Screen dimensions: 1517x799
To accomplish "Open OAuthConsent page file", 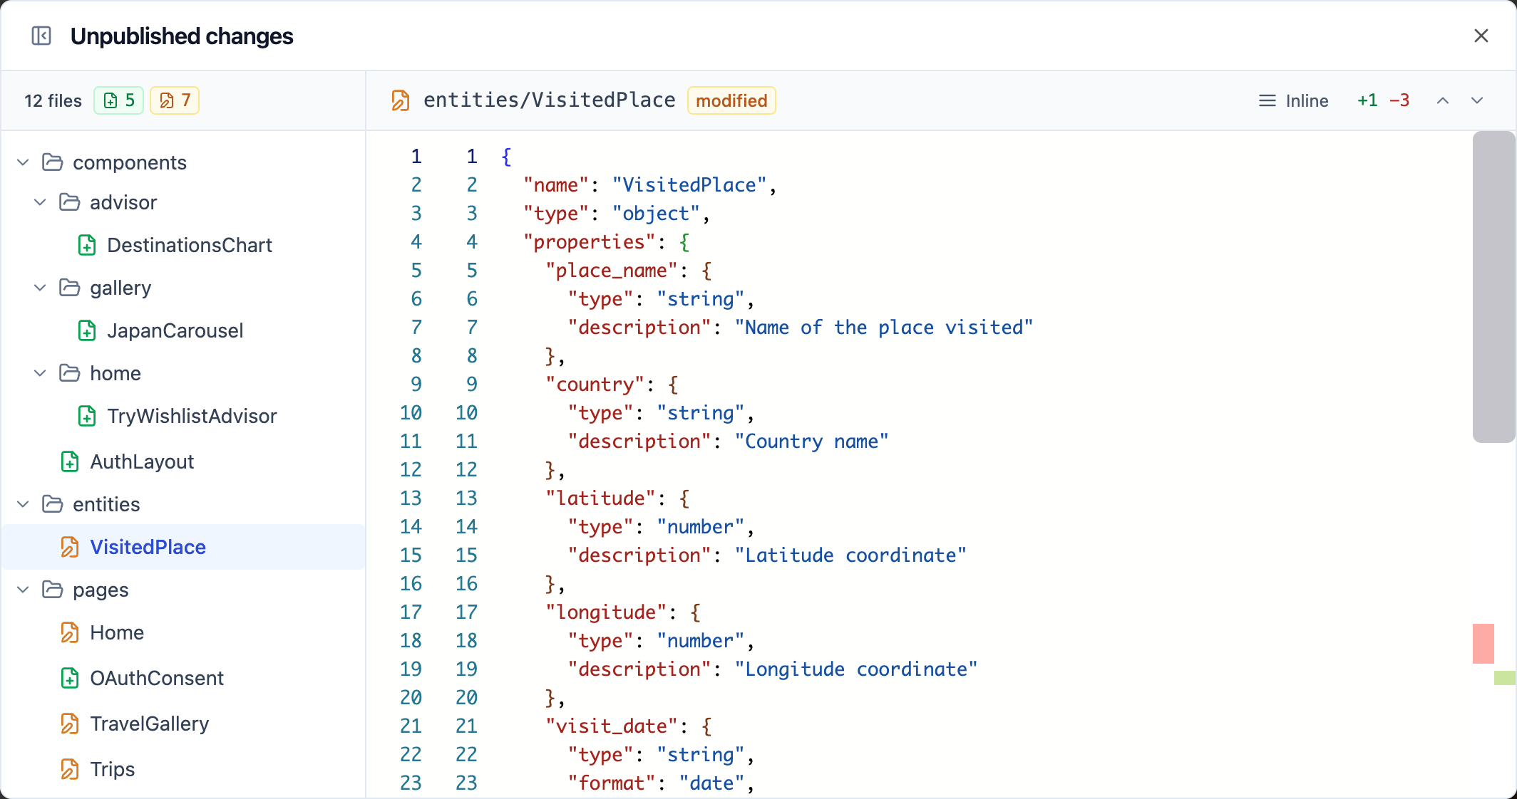I will click(183, 678).
